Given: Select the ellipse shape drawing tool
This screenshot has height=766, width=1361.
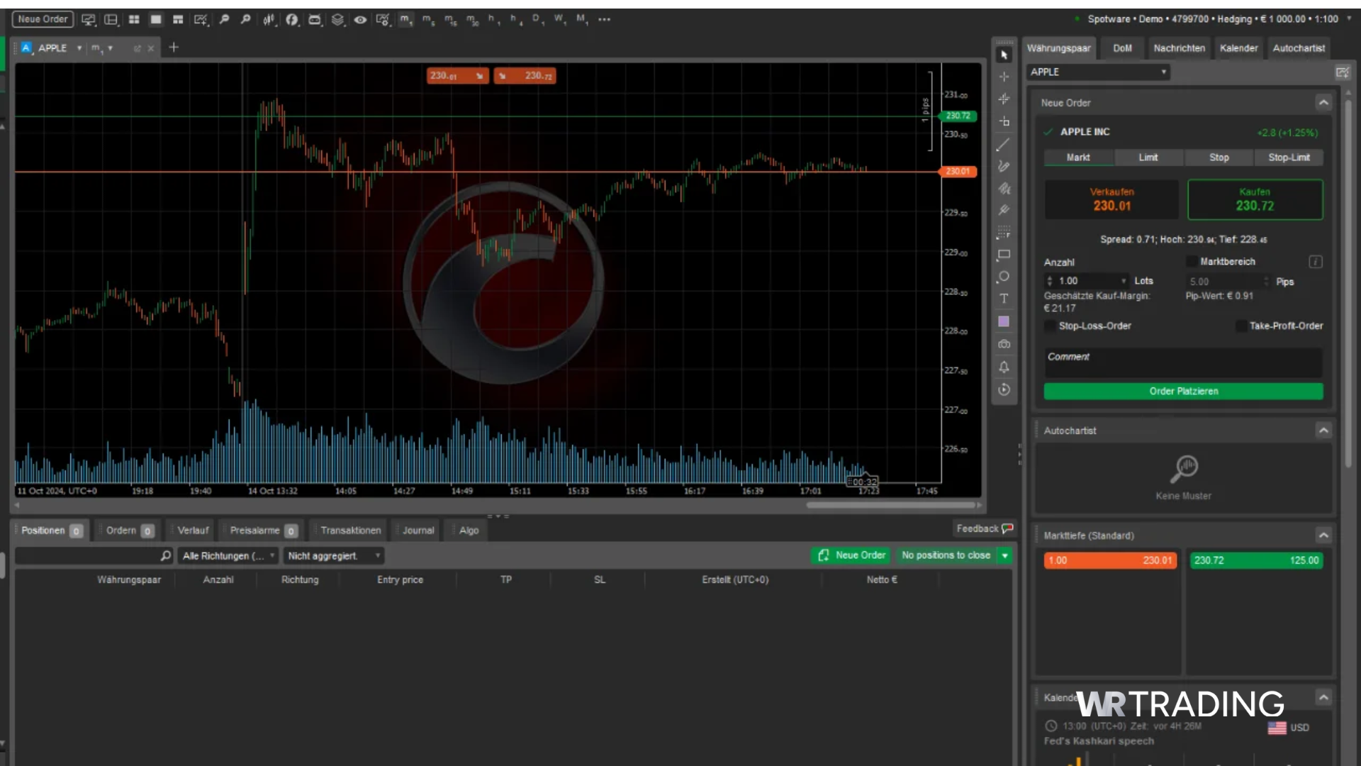Looking at the screenshot, I should click(x=1004, y=277).
